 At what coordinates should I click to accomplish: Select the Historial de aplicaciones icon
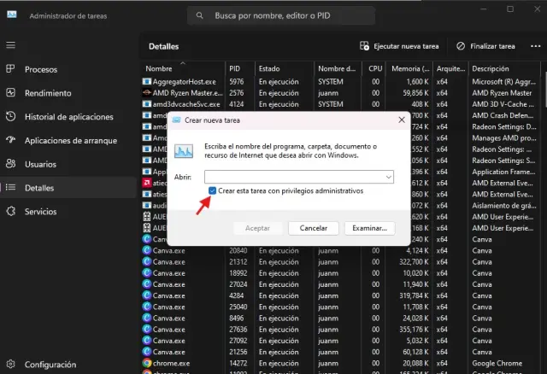tap(10, 116)
